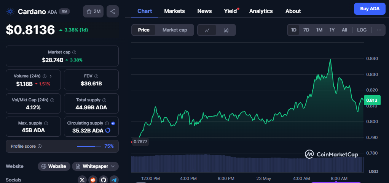This screenshot has width=389, height=183.
Task: Show Max. supply info icon
Action: pyautogui.click(x=46, y=123)
